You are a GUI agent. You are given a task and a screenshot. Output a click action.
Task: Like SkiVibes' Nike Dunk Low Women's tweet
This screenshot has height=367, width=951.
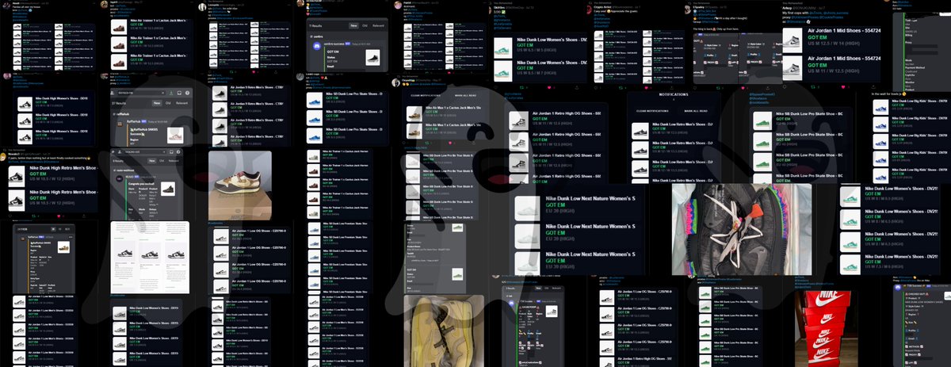click(x=549, y=86)
